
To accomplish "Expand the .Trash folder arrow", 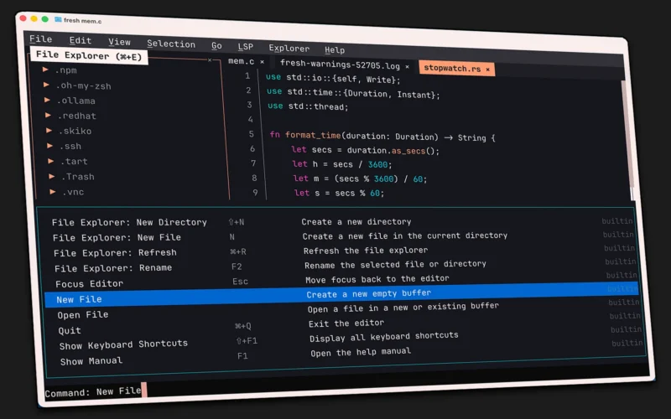I will (51, 175).
